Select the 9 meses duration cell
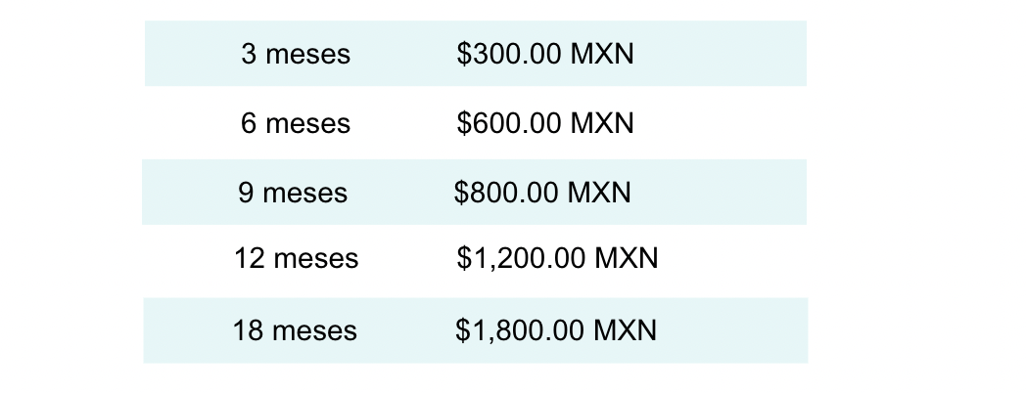Viewport: 1026px width, 393px height. click(293, 193)
